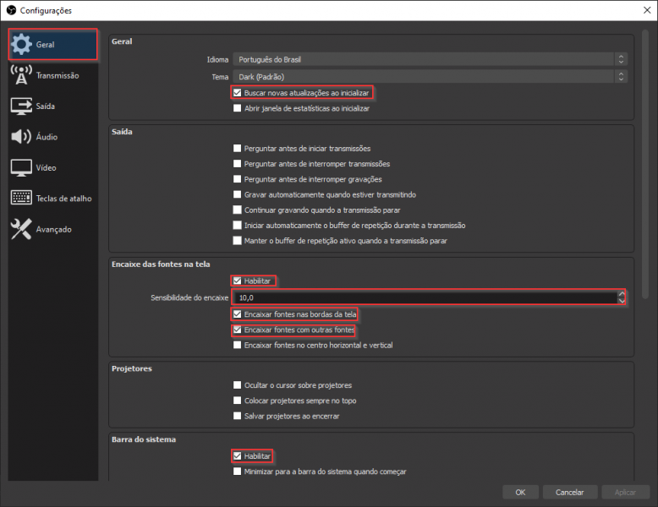Expand the Tema theme dropdown
658x507 pixels.
coord(430,76)
